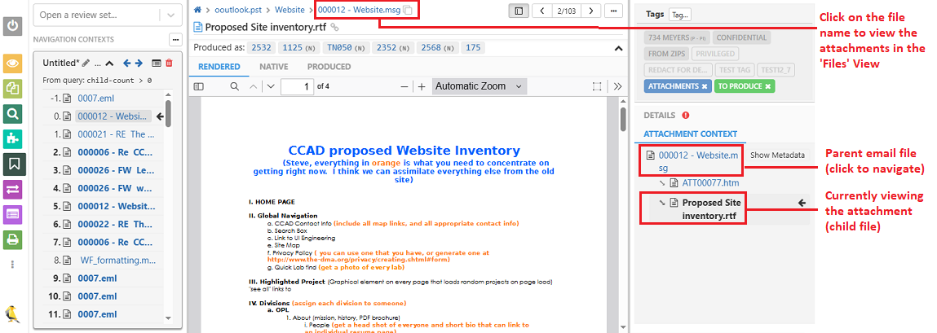937x333 pixels.
Task: Open the purple list view sidebar icon
Action: click(x=12, y=214)
